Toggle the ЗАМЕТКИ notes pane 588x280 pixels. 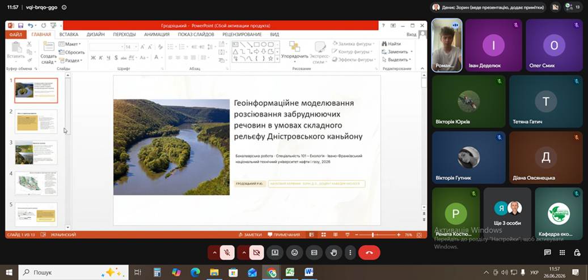(x=250, y=235)
